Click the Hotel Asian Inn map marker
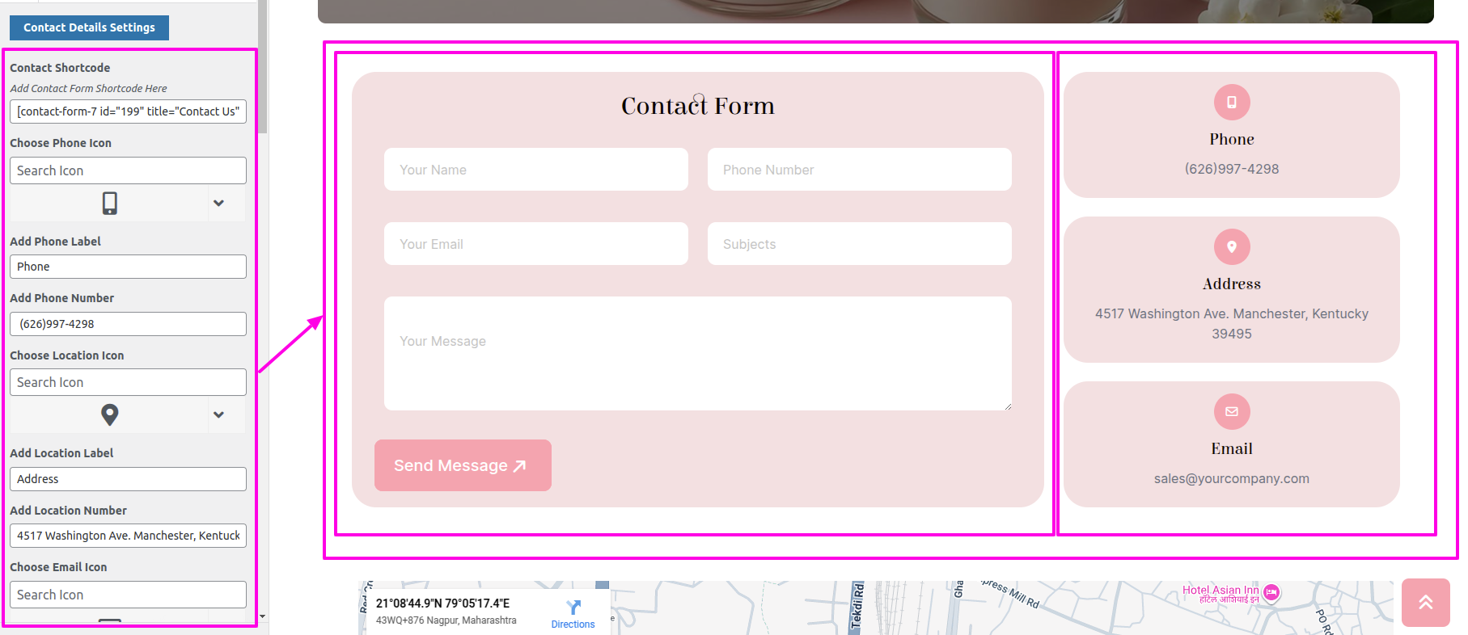Image resolution: width=1468 pixels, height=635 pixels. coord(1271,593)
